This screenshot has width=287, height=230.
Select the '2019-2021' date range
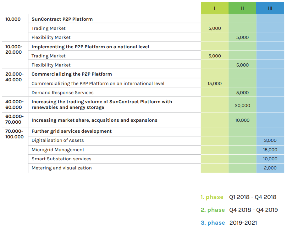pyautogui.click(x=243, y=223)
